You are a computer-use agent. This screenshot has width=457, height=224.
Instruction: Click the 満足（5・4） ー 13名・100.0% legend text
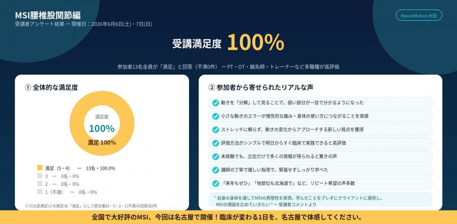pyautogui.click(x=80, y=168)
